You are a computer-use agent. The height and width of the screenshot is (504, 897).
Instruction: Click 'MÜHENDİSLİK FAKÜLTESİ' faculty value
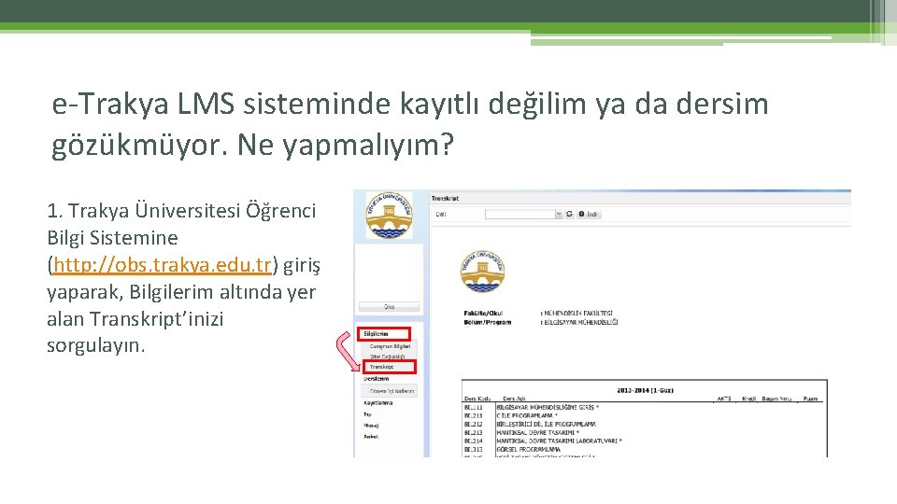pos(577,314)
